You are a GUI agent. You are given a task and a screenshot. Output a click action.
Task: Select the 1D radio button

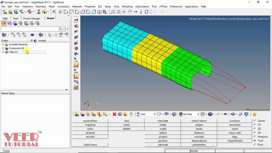255,125
